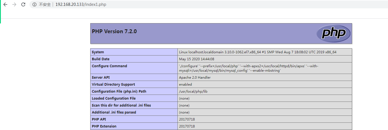388x130 pixels.
Task: Click '(none)' beside Additional .ini files parsed
Action: coord(184,112)
